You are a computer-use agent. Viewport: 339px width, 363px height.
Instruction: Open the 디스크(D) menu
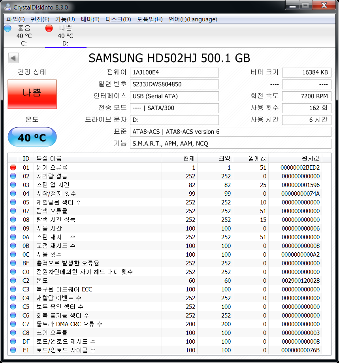click(x=118, y=19)
